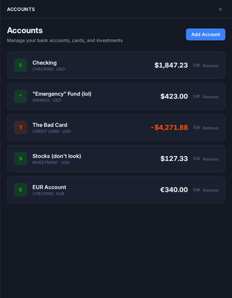This screenshot has height=298, width=232.
Task: Edit the Stocks (don't look) account
Action: [197, 159]
